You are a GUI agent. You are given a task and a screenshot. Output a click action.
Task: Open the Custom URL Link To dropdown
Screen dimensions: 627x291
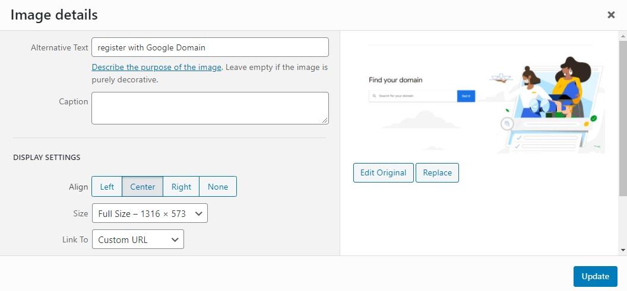tap(138, 239)
